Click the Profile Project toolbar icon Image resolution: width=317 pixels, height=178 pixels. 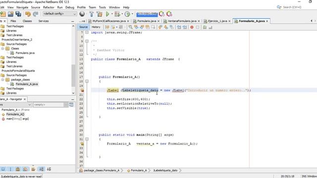pos(127,14)
